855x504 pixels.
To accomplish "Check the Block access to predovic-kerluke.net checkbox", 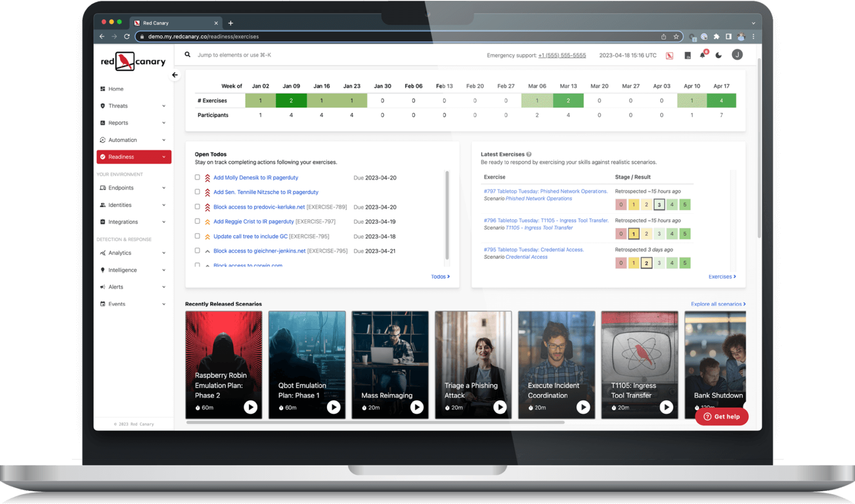I will 197,207.
